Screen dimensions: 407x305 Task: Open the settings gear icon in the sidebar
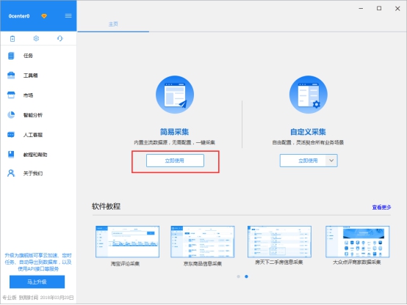(36, 38)
